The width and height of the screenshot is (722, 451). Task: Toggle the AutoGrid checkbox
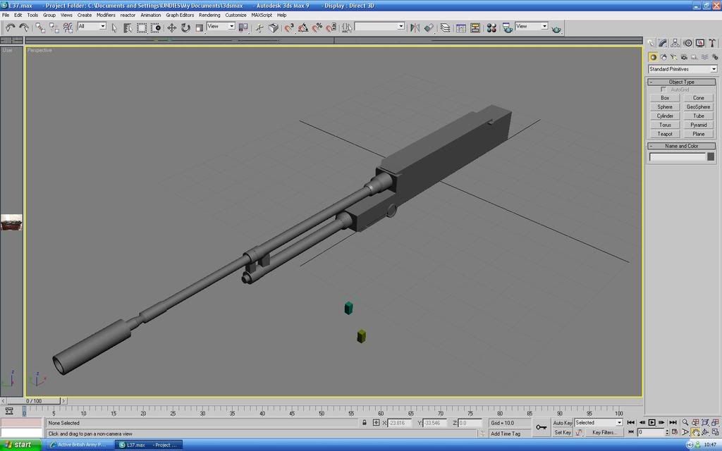click(663, 90)
